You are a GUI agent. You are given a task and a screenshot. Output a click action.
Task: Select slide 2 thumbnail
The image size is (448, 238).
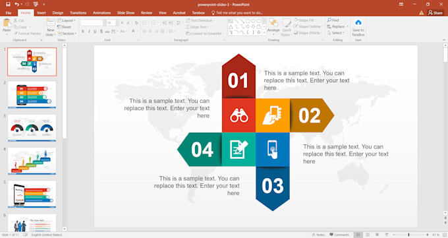point(32,95)
